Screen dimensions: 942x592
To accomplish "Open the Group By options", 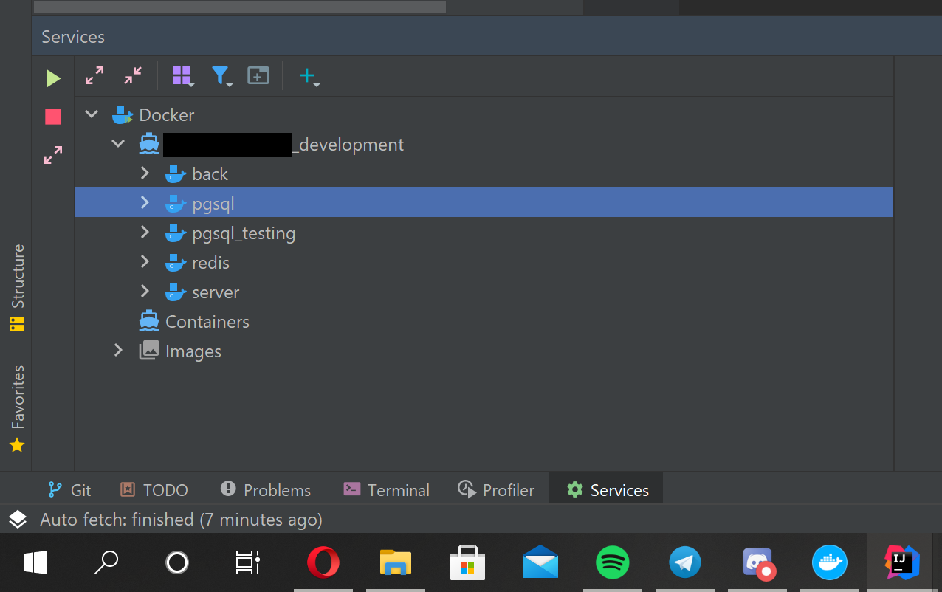I will point(182,75).
